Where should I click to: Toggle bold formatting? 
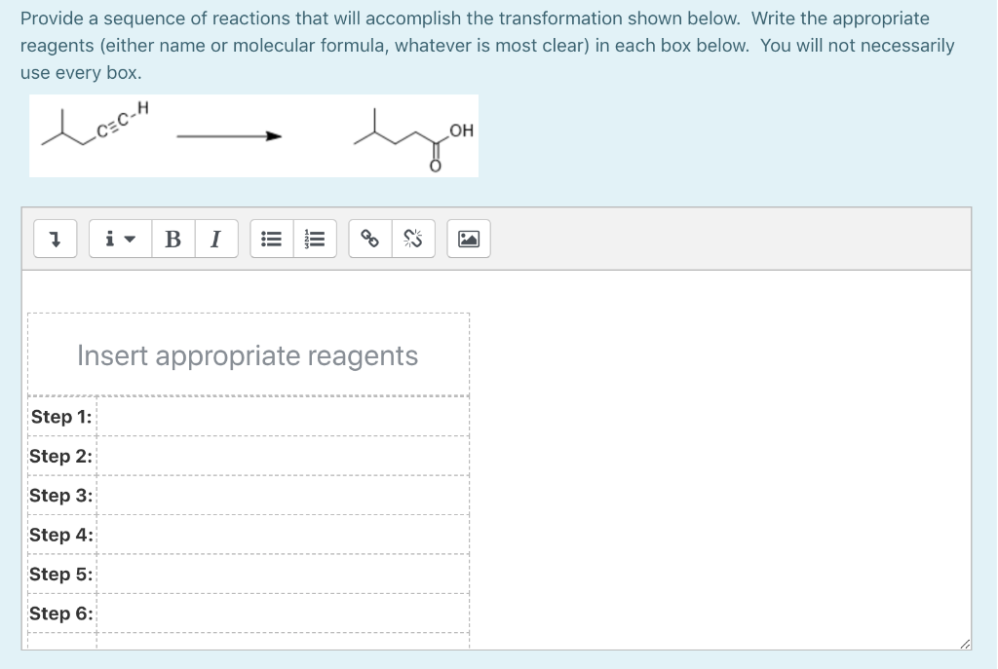(173, 239)
